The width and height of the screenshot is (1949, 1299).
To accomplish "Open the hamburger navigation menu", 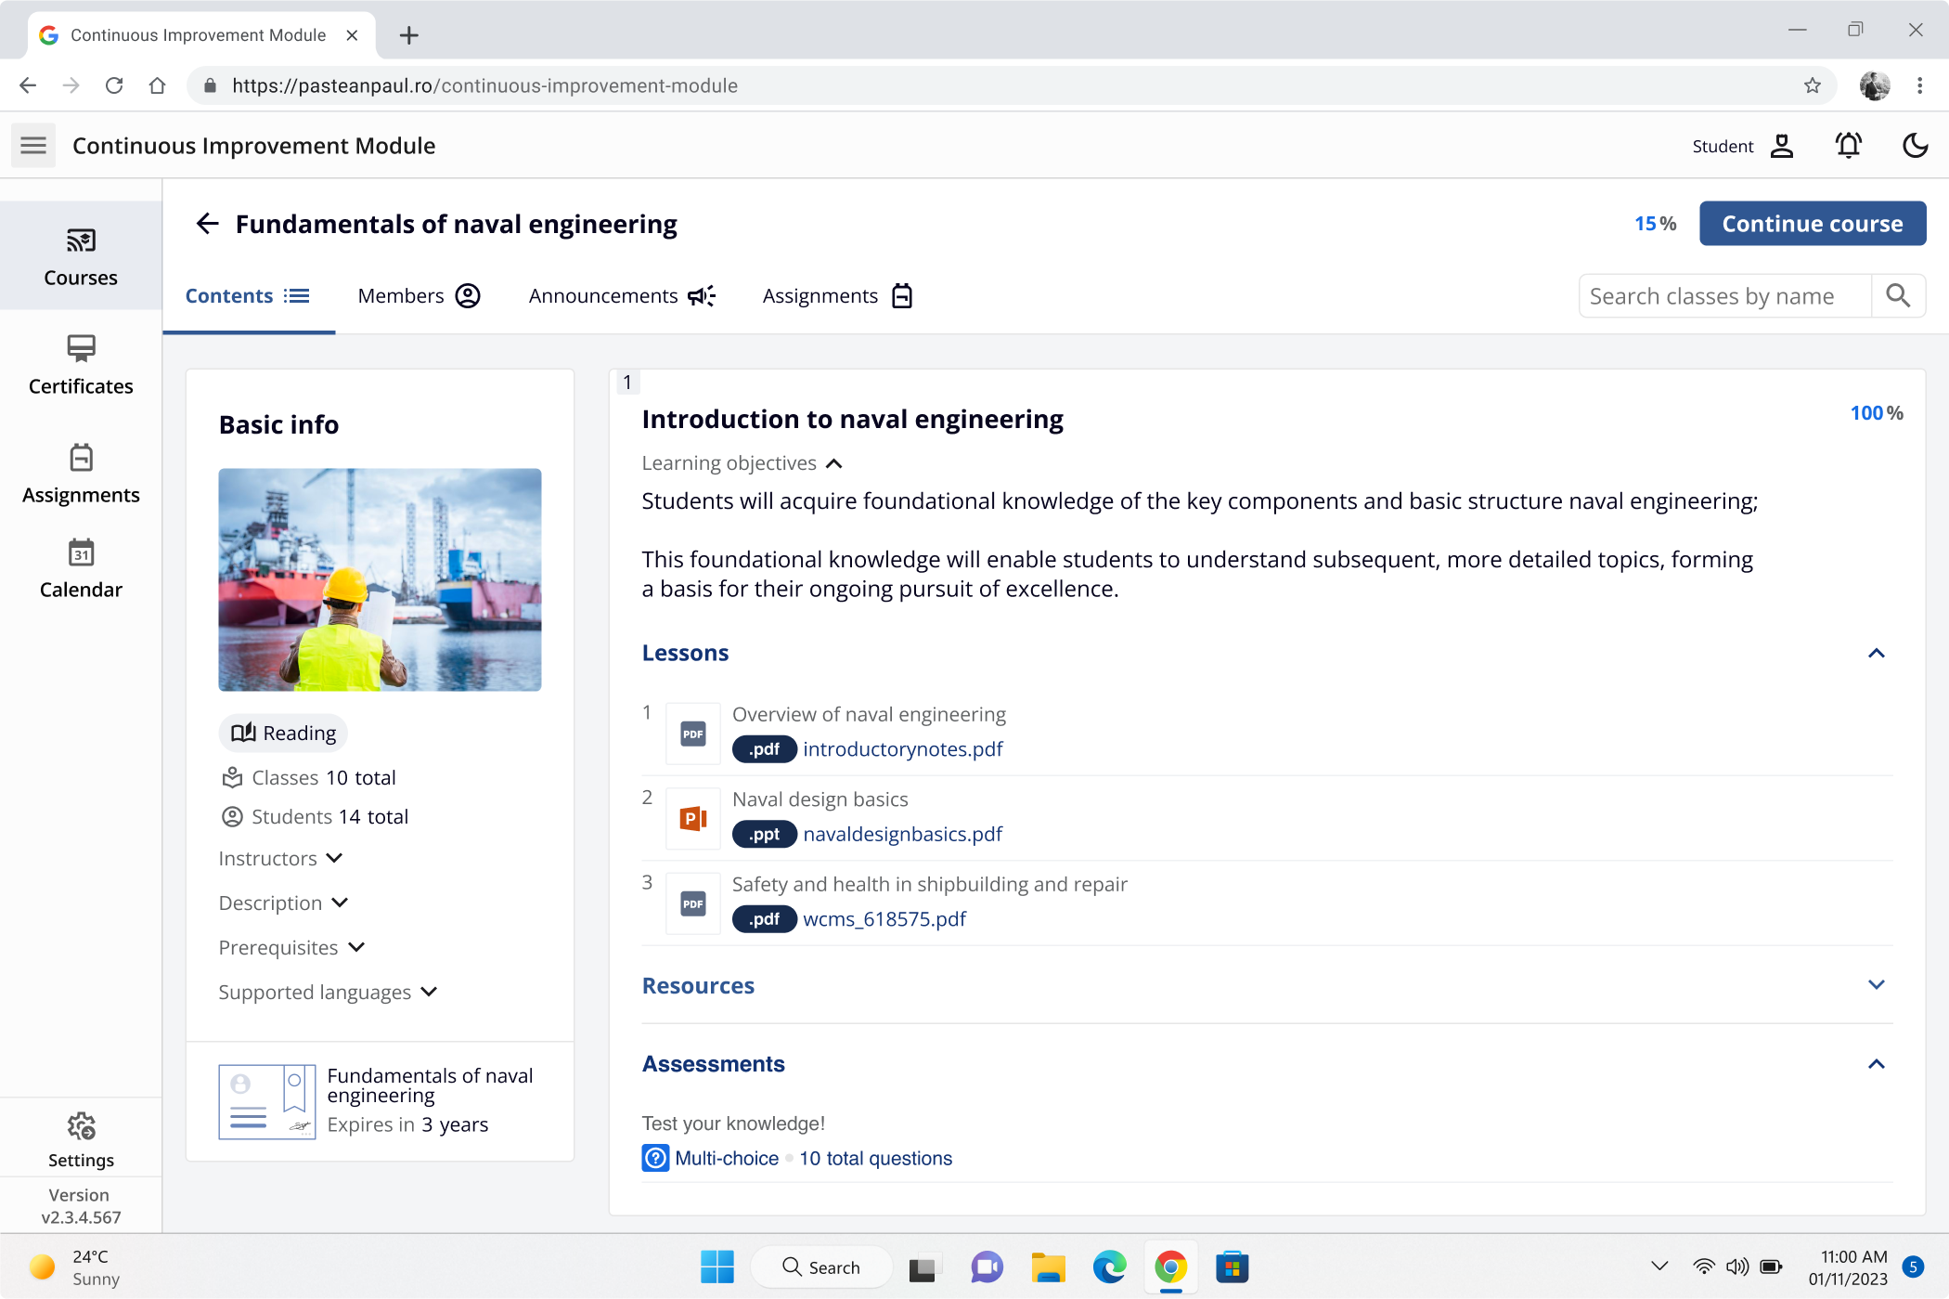I will (33, 146).
